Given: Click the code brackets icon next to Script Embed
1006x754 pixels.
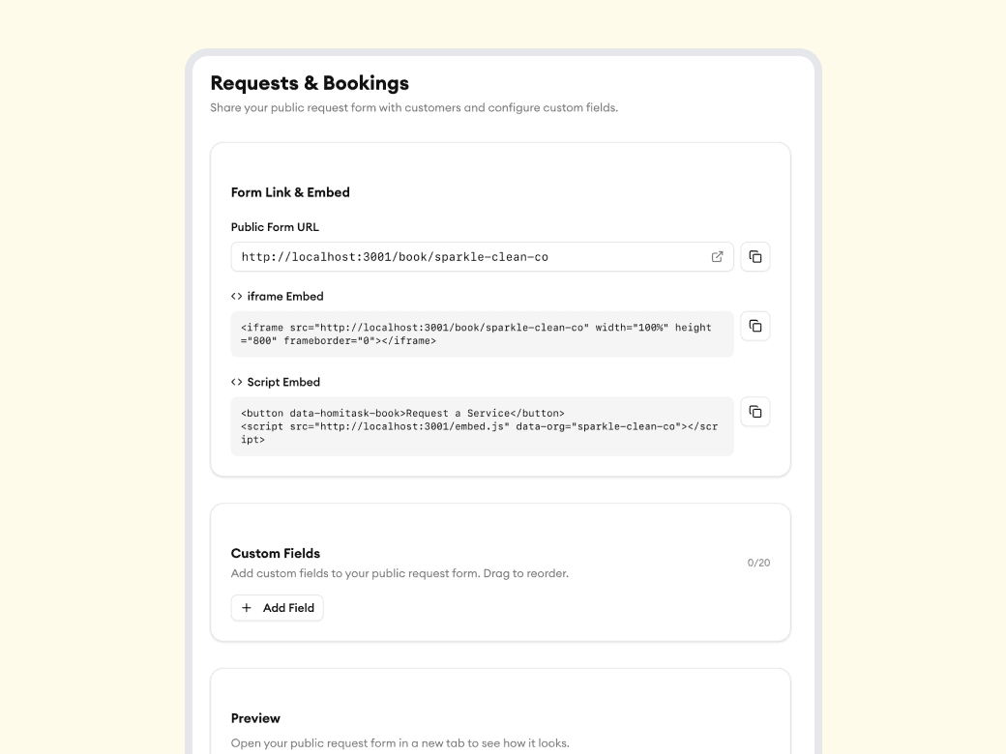Looking at the screenshot, I should (x=237, y=382).
